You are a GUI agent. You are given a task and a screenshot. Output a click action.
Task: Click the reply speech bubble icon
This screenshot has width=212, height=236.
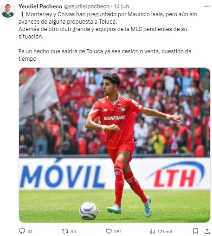click(x=22, y=231)
